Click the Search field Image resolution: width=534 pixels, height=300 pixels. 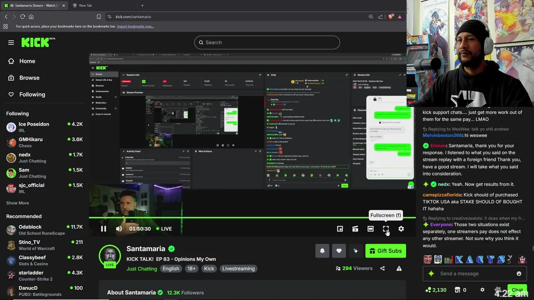click(x=267, y=42)
